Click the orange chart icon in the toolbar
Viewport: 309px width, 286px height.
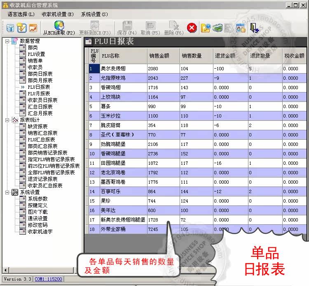click(33, 28)
